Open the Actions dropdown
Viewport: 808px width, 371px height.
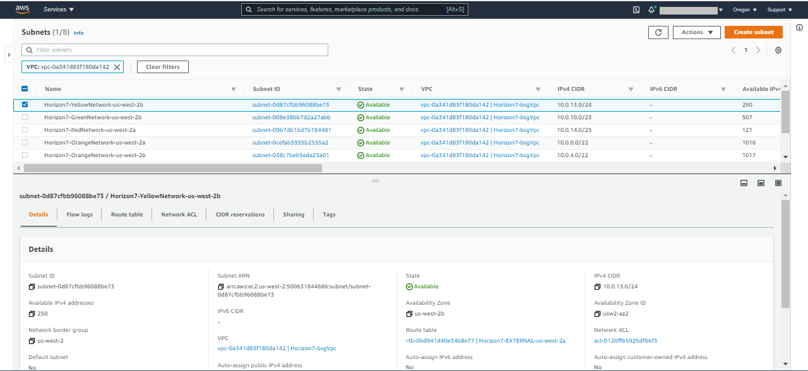coord(696,32)
